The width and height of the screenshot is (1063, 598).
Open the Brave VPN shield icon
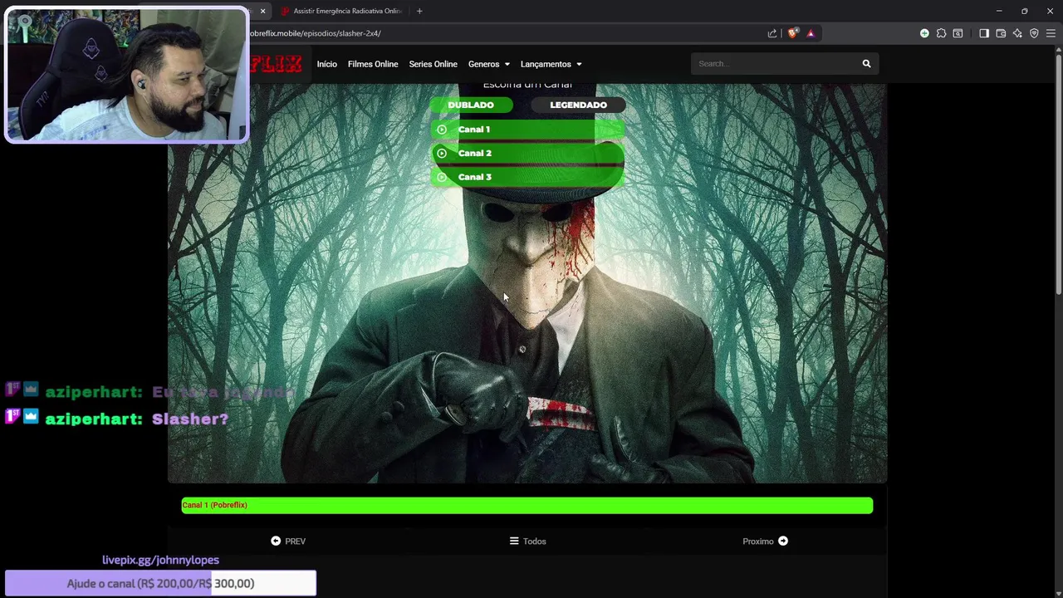(1034, 33)
